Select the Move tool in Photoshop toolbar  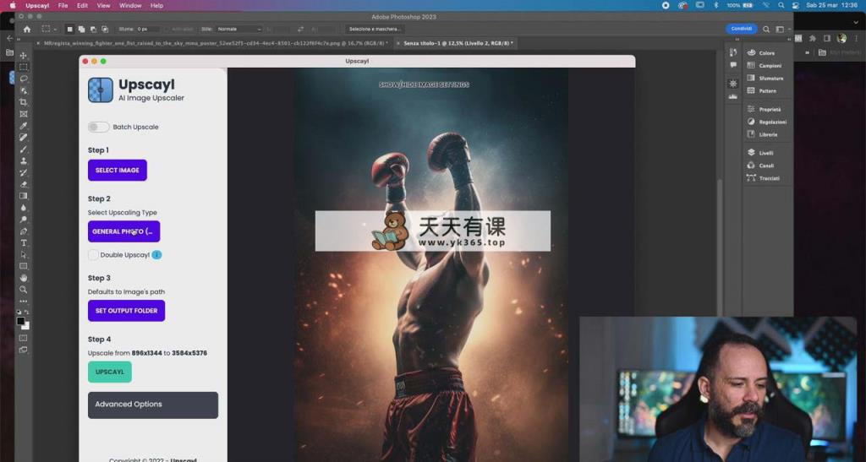coord(23,56)
